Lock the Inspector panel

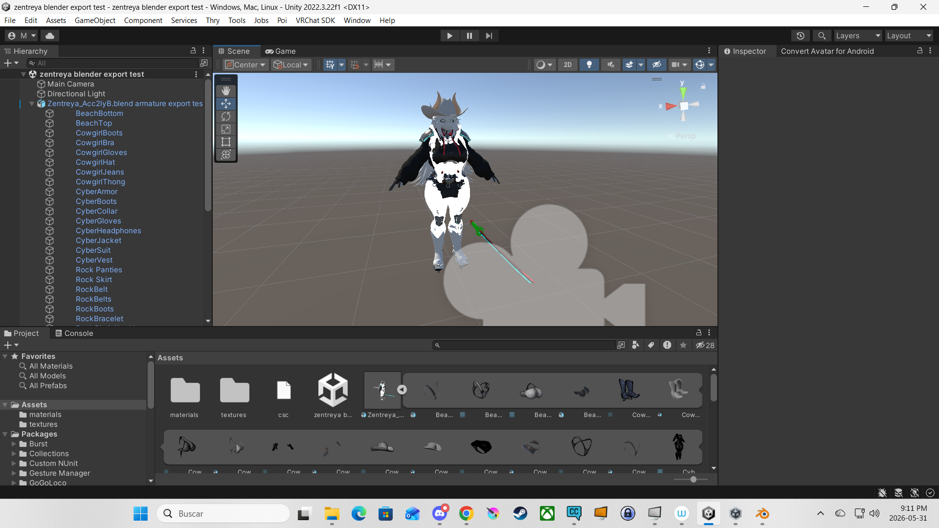[919, 51]
